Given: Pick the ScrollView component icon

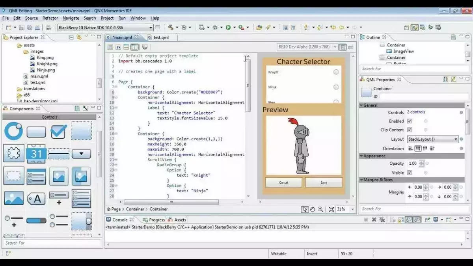Looking at the screenshot, I should [x=81, y=221].
